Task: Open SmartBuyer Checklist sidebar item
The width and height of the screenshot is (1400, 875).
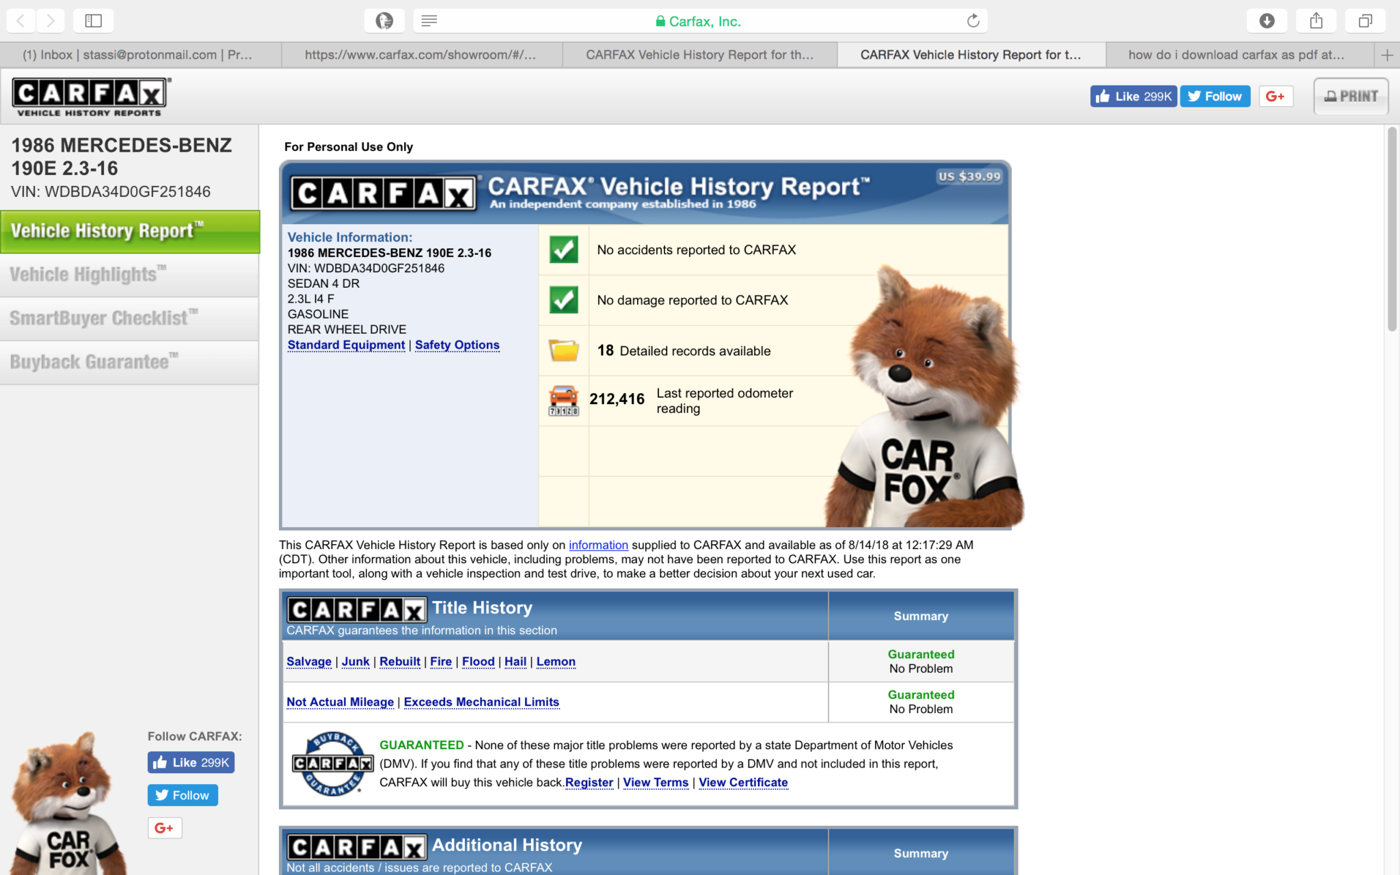Action: (x=129, y=319)
